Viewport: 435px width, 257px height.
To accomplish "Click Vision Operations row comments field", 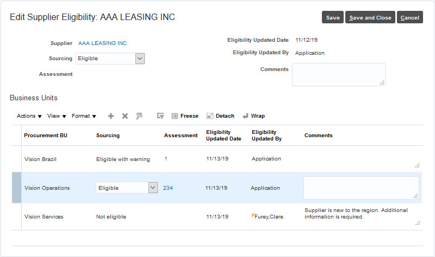I will pyautogui.click(x=361, y=188).
